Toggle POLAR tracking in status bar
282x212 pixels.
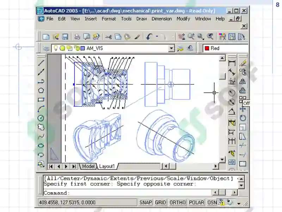click(196, 202)
